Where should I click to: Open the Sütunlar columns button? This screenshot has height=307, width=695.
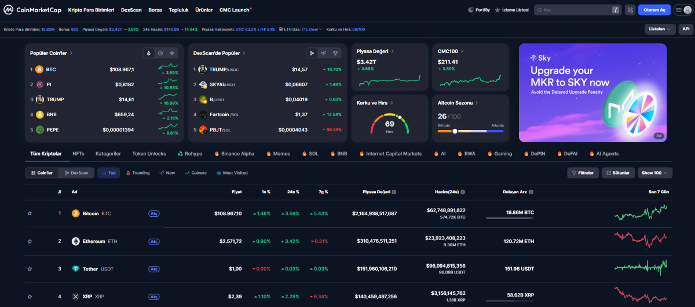[x=618, y=173]
